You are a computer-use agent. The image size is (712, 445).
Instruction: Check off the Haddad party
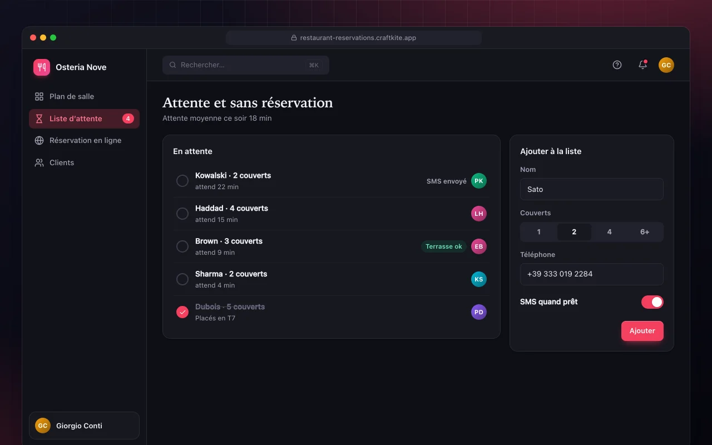(x=182, y=214)
